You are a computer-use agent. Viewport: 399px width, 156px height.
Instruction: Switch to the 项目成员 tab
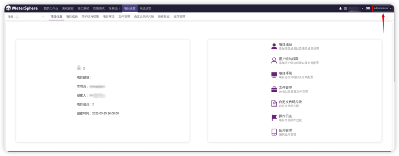click(x=72, y=17)
